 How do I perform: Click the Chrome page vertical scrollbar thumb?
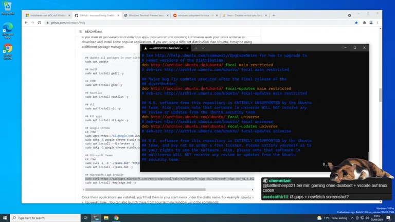click(381, 95)
